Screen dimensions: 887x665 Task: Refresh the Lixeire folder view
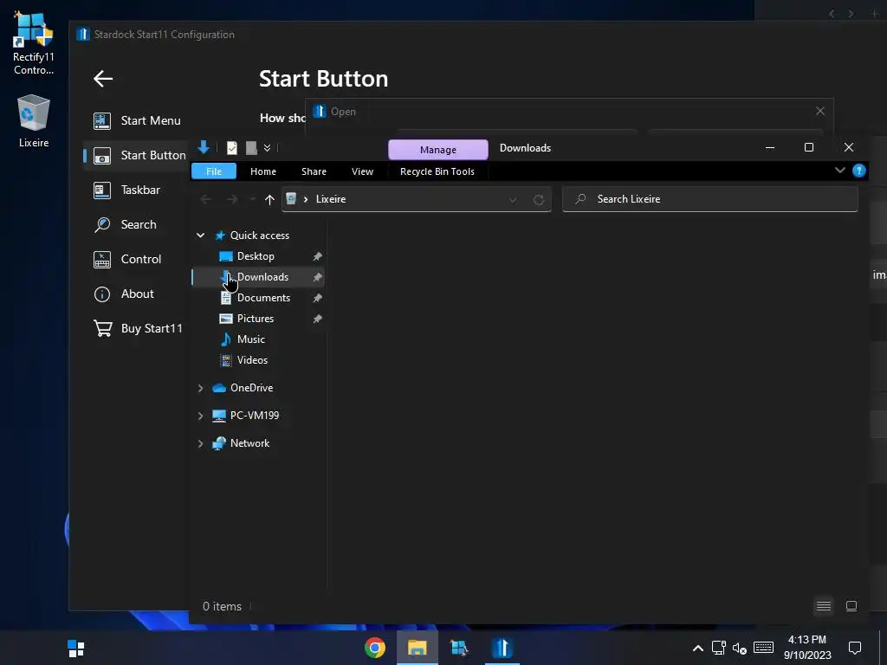(539, 200)
